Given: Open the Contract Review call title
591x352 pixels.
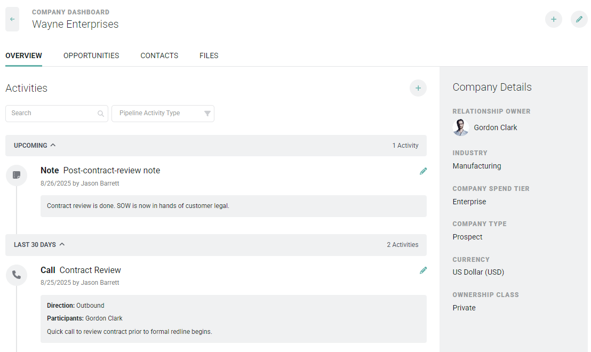Looking at the screenshot, I should coord(90,270).
